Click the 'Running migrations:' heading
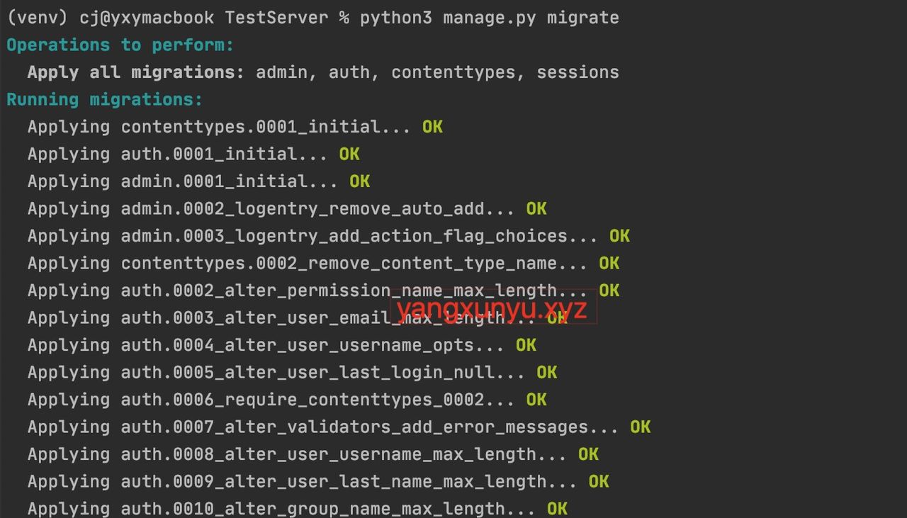The image size is (907, 518). pos(104,100)
